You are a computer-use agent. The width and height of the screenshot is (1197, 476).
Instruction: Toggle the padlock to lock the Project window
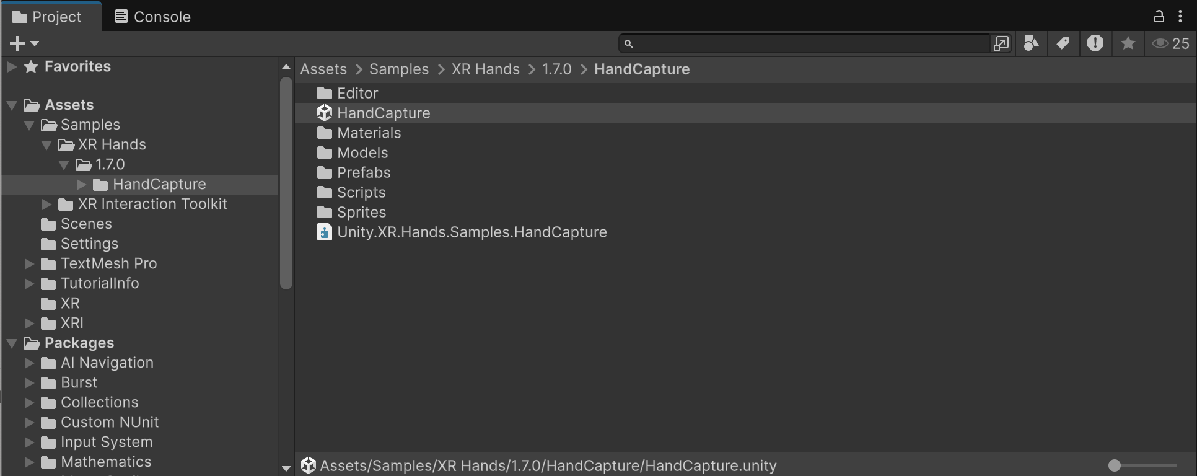click(x=1159, y=17)
